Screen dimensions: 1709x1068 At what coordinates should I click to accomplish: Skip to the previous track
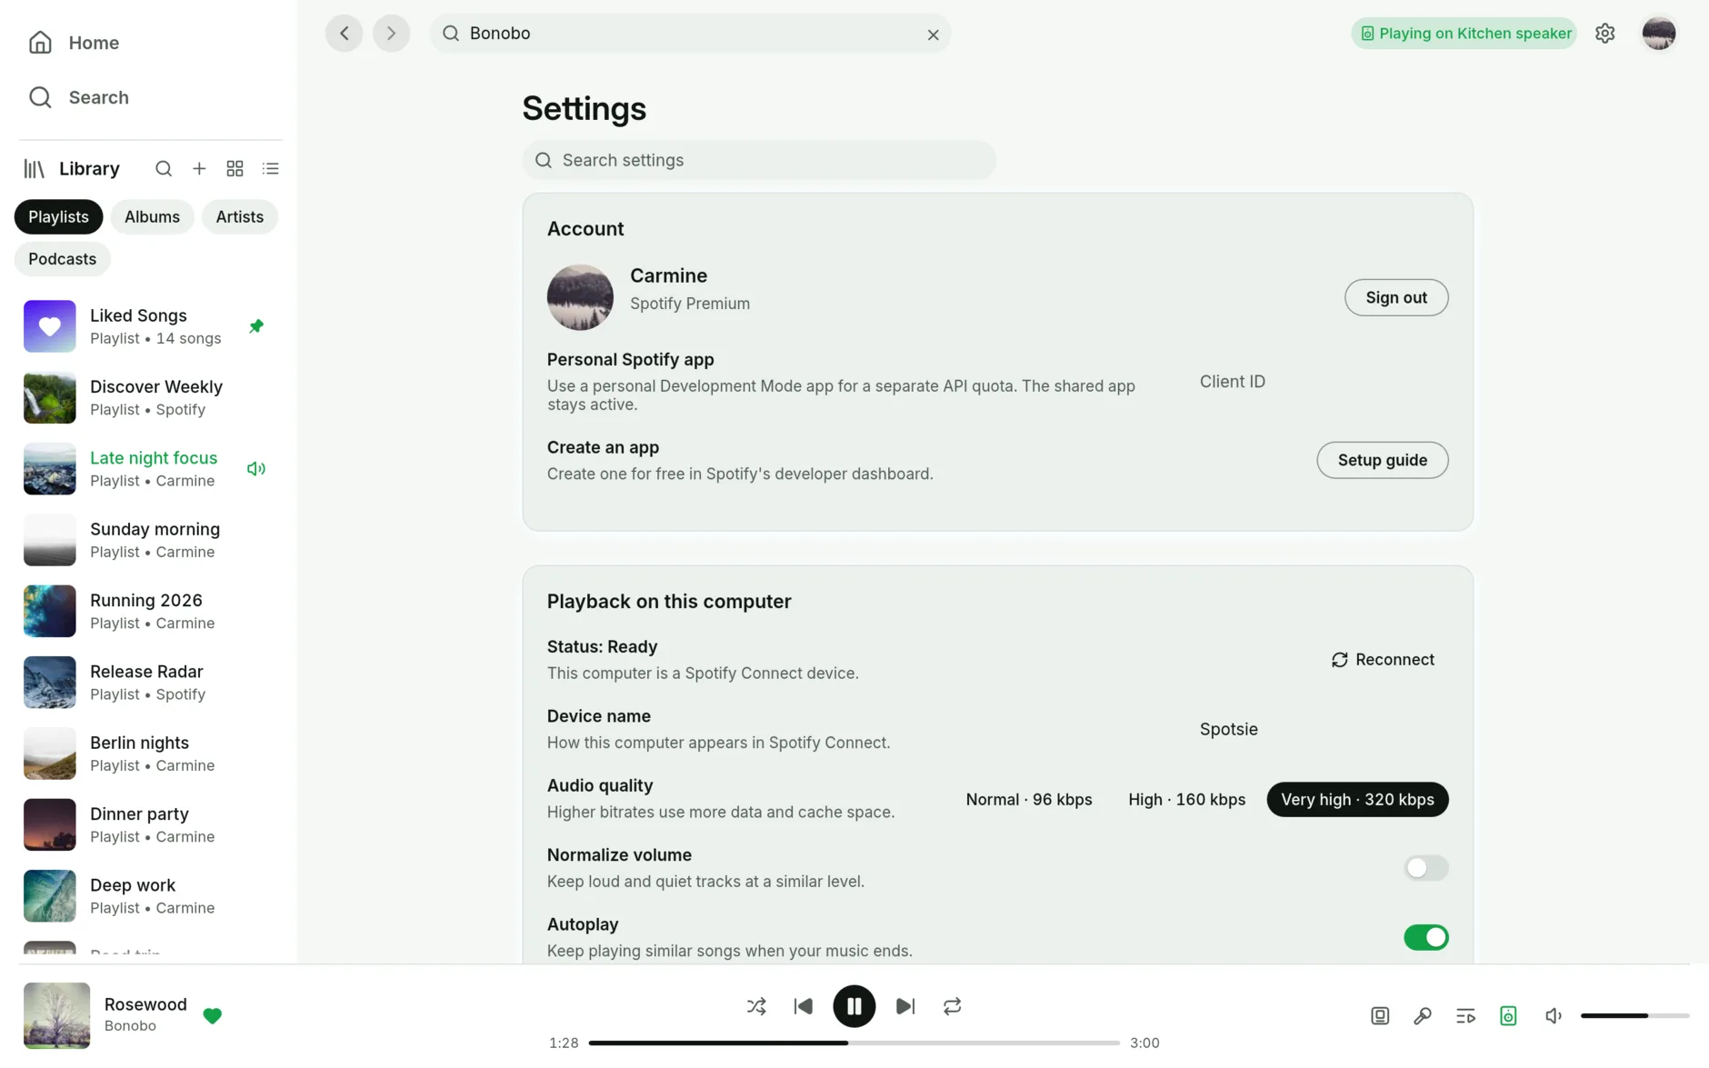(x=803, y=1006)
